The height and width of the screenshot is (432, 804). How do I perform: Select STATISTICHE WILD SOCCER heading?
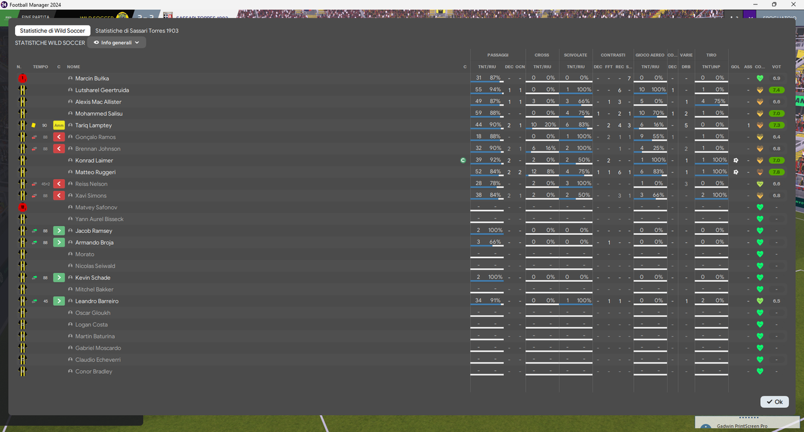click(x=50, y=43)
